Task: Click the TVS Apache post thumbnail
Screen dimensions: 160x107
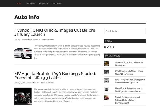Action: (x=106, y=81)
